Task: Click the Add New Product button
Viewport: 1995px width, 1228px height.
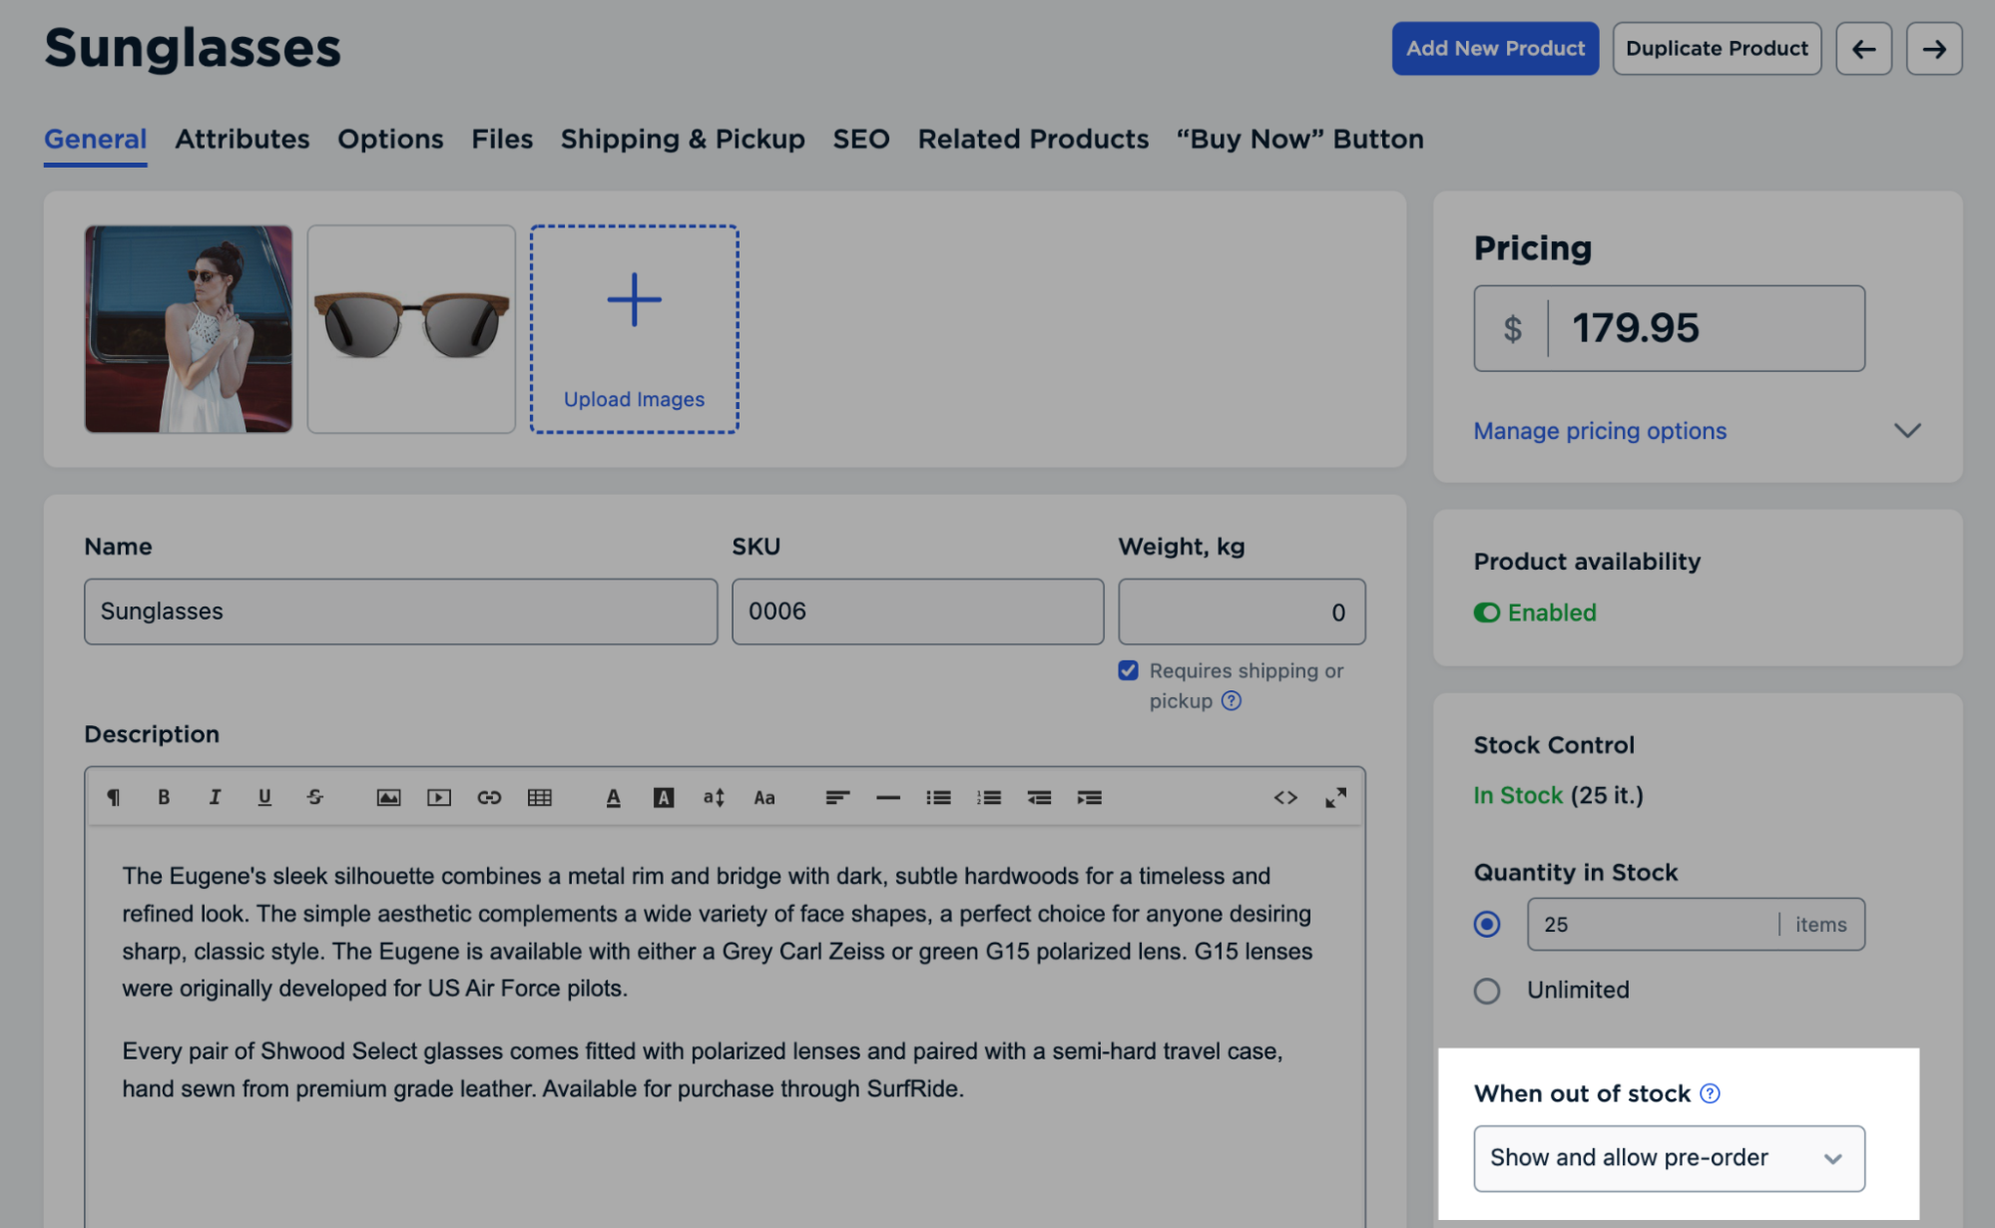Action: [1494, 48]
